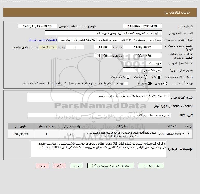The width and height of the screenshot is (200, 194).
Task: Click the واحد شمارش column header
Action: 72,126
